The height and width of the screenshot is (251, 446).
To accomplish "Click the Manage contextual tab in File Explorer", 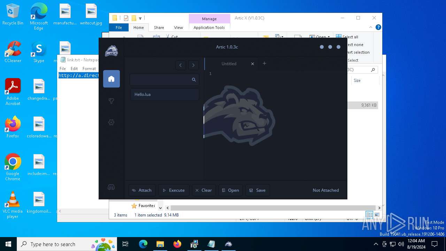I will 209,19.
